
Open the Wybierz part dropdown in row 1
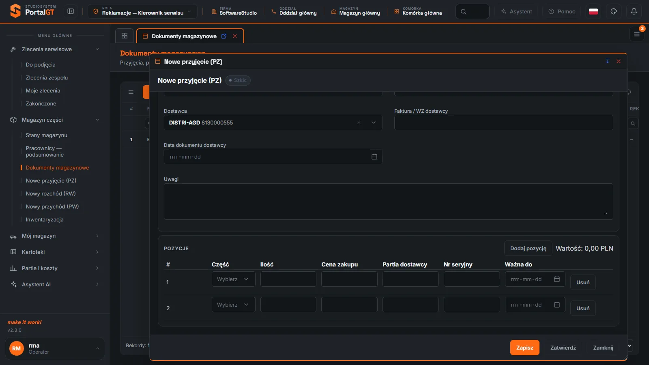click(233, 279)
